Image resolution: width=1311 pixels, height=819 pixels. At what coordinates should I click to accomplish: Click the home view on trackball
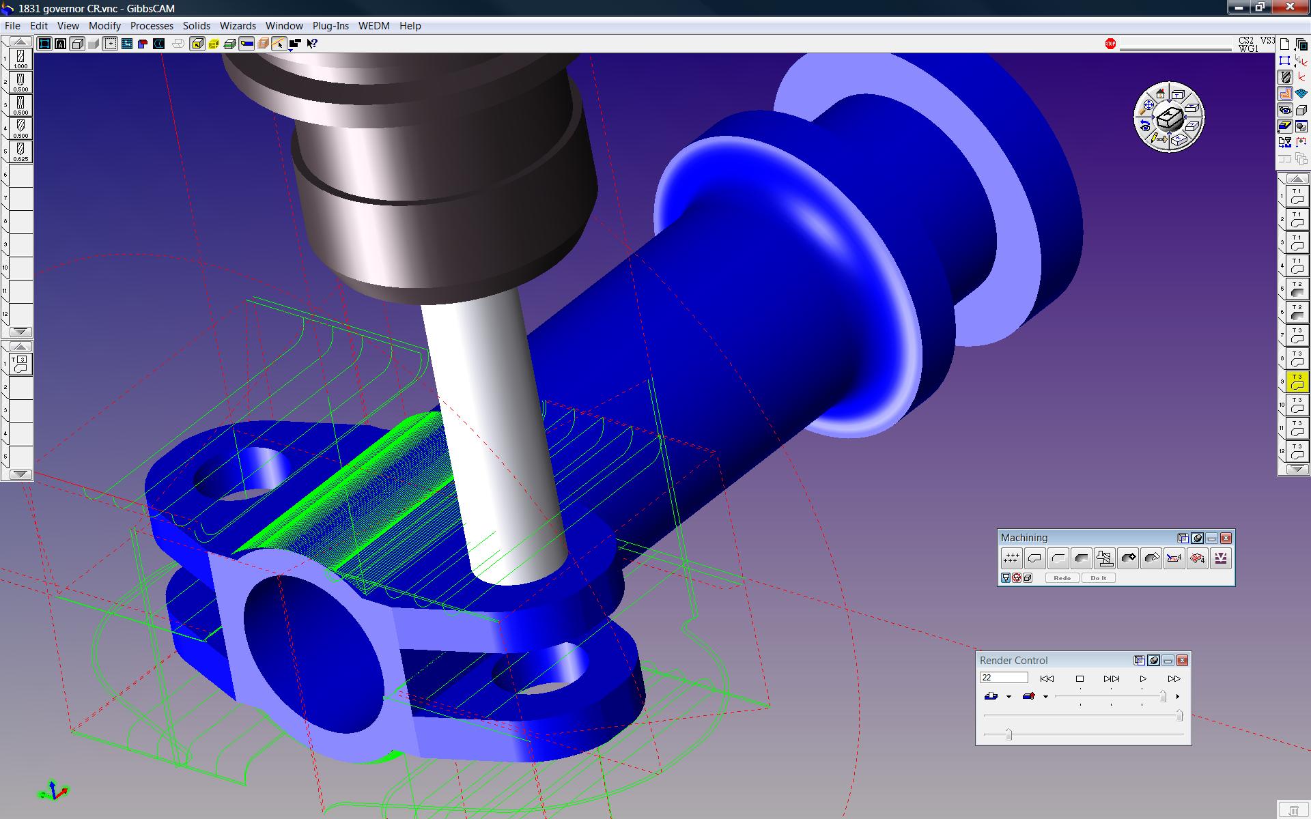[1160, 94]
